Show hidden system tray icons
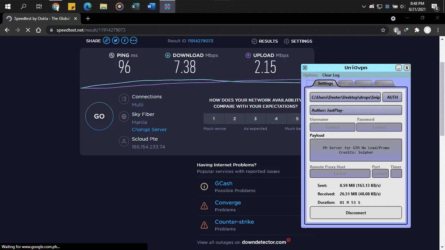445x250 pixels. point(364,7)
